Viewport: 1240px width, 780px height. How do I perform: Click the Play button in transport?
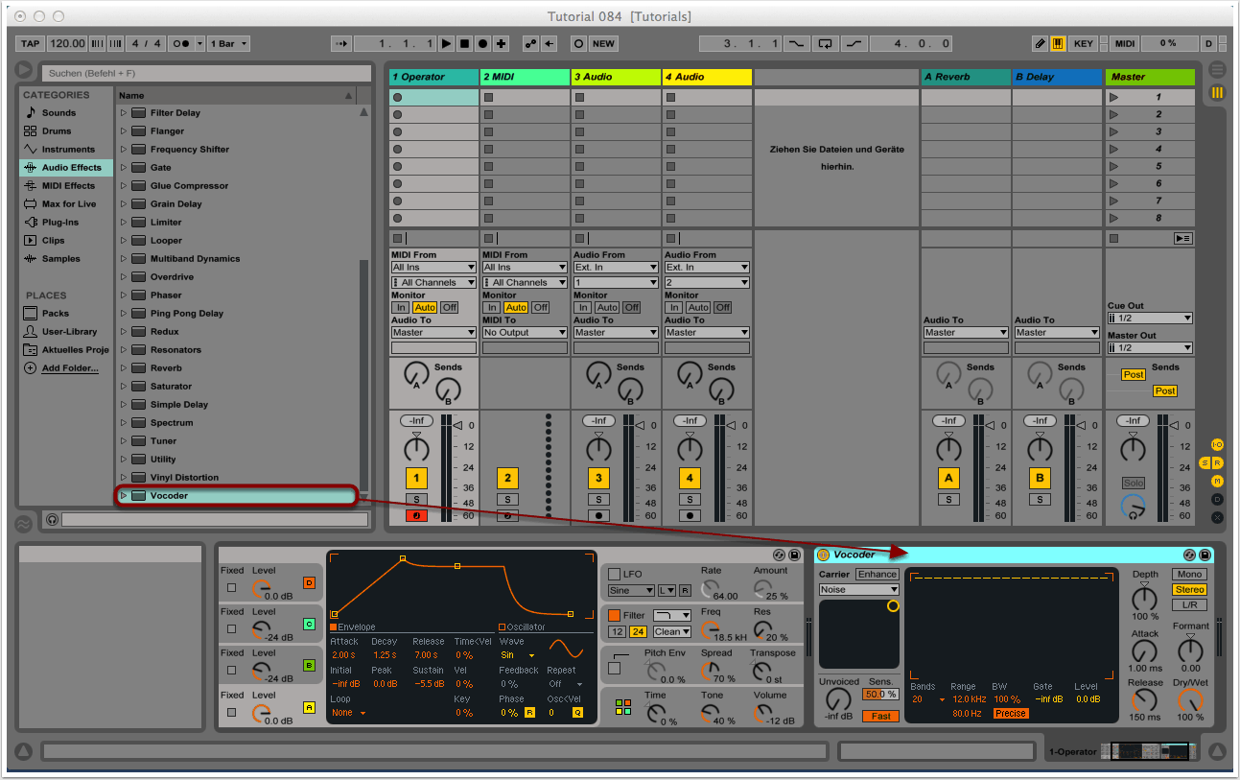[446, 43]
